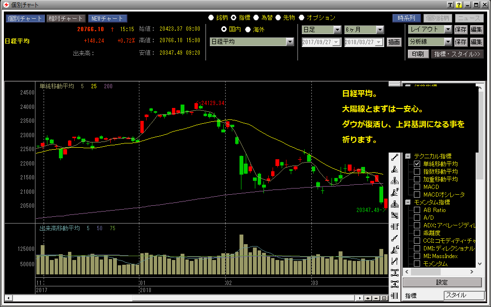
Task: Uncheck the 単純移動平均 checkbox
Action: click(x=417, y=164)
